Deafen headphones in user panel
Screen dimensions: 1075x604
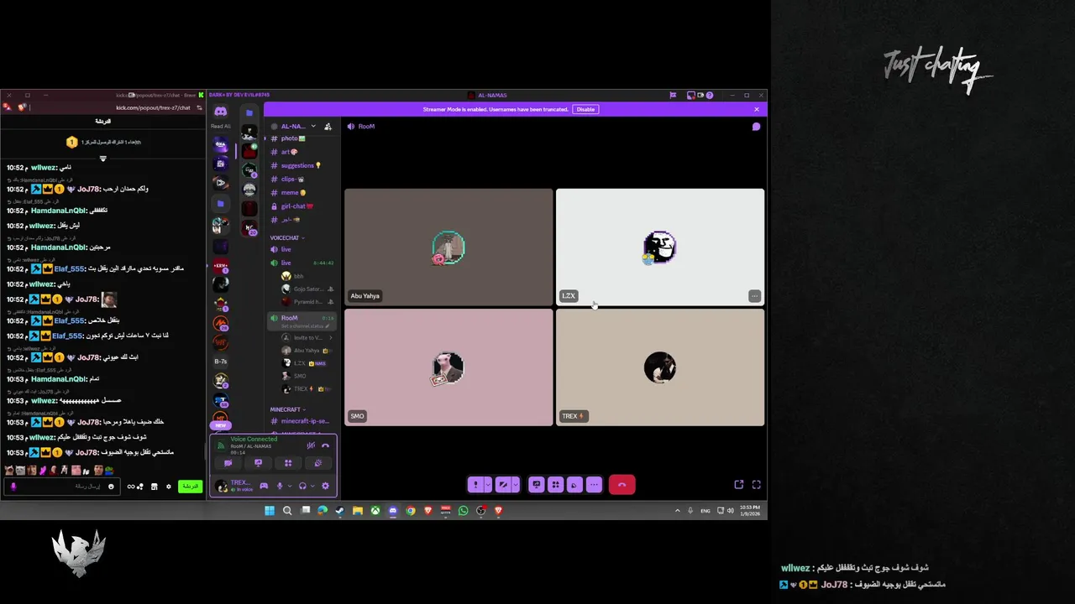tap(302, 486)
